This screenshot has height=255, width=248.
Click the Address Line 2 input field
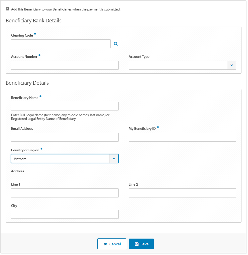pyautogui.click(x=182, y=193)
